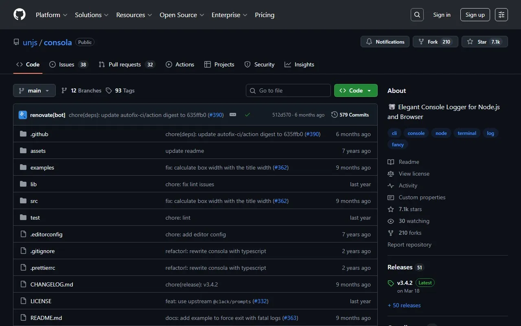Click the Go to file search field
521x326 pixels.
[288, 90]
